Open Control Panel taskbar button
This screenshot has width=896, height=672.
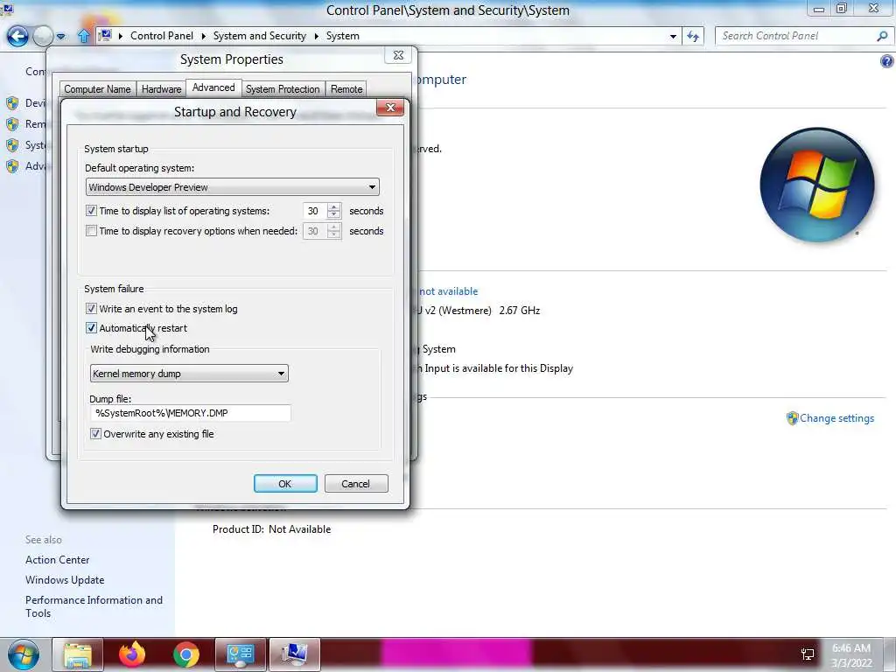pyautogui.click(x=241, y=654)
